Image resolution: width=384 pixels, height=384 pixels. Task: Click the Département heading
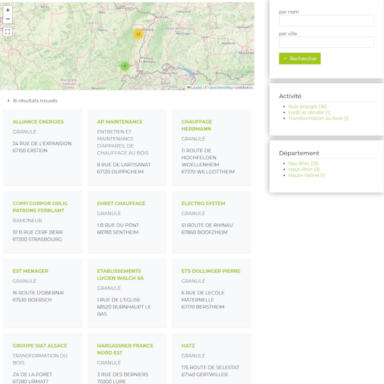[x=299, y=153]
